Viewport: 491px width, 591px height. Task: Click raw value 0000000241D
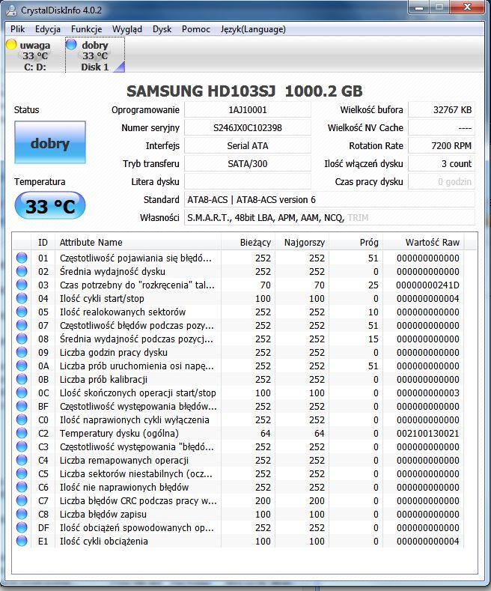(427, 285)
